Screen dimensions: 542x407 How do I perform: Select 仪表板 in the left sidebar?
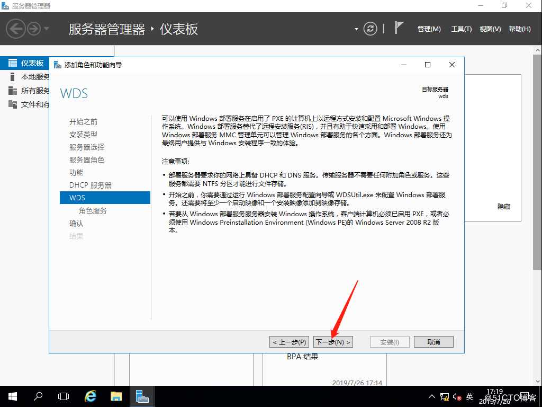click(24, 63)
